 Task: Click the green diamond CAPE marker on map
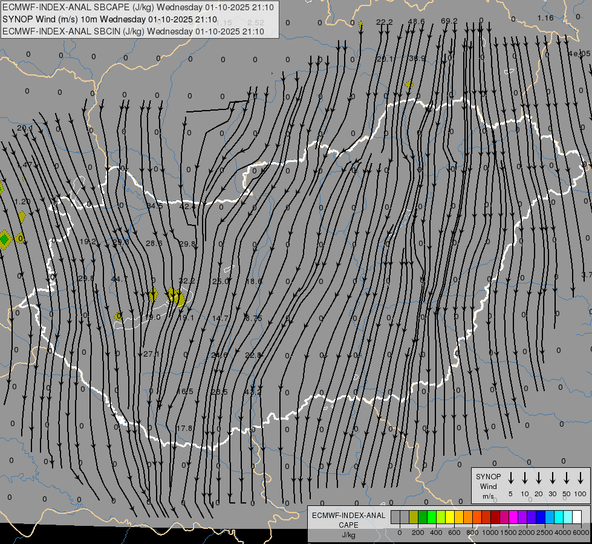(x=4, y=239)
